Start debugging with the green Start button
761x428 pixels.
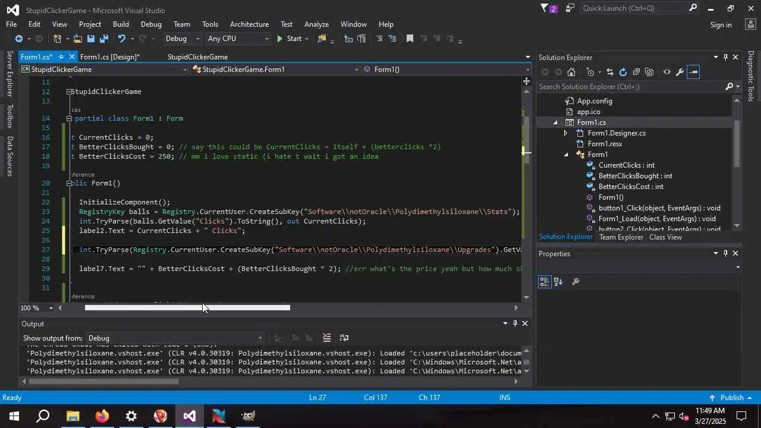(289, 39)
